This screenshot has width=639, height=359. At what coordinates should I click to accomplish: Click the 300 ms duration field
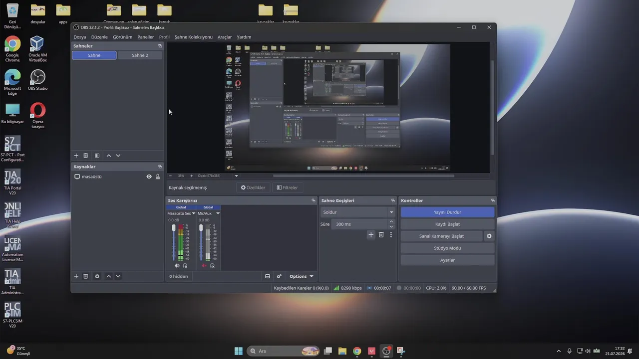tap(359, 224)
